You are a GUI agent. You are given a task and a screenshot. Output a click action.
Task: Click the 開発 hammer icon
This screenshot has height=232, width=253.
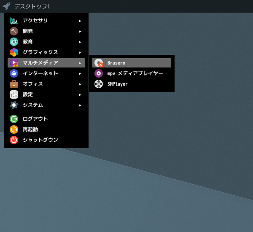pyautogui.click(x=14, y=31)
